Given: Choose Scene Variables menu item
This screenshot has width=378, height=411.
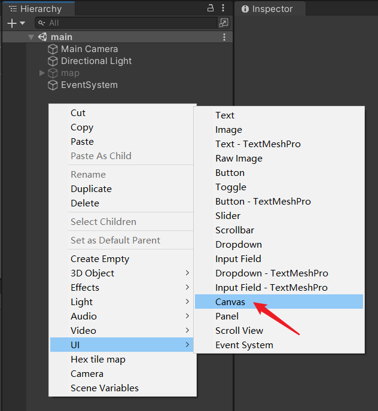Looking at the screenshot, I should click(122, 388).
